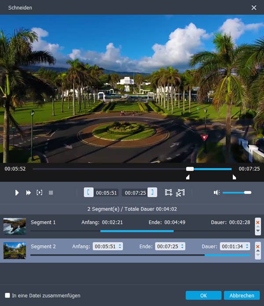
Task: Click the fast forward icon
Action: [29, 192]
